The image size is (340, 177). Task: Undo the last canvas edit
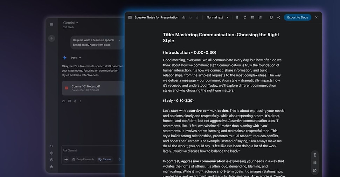click(190, 17)
